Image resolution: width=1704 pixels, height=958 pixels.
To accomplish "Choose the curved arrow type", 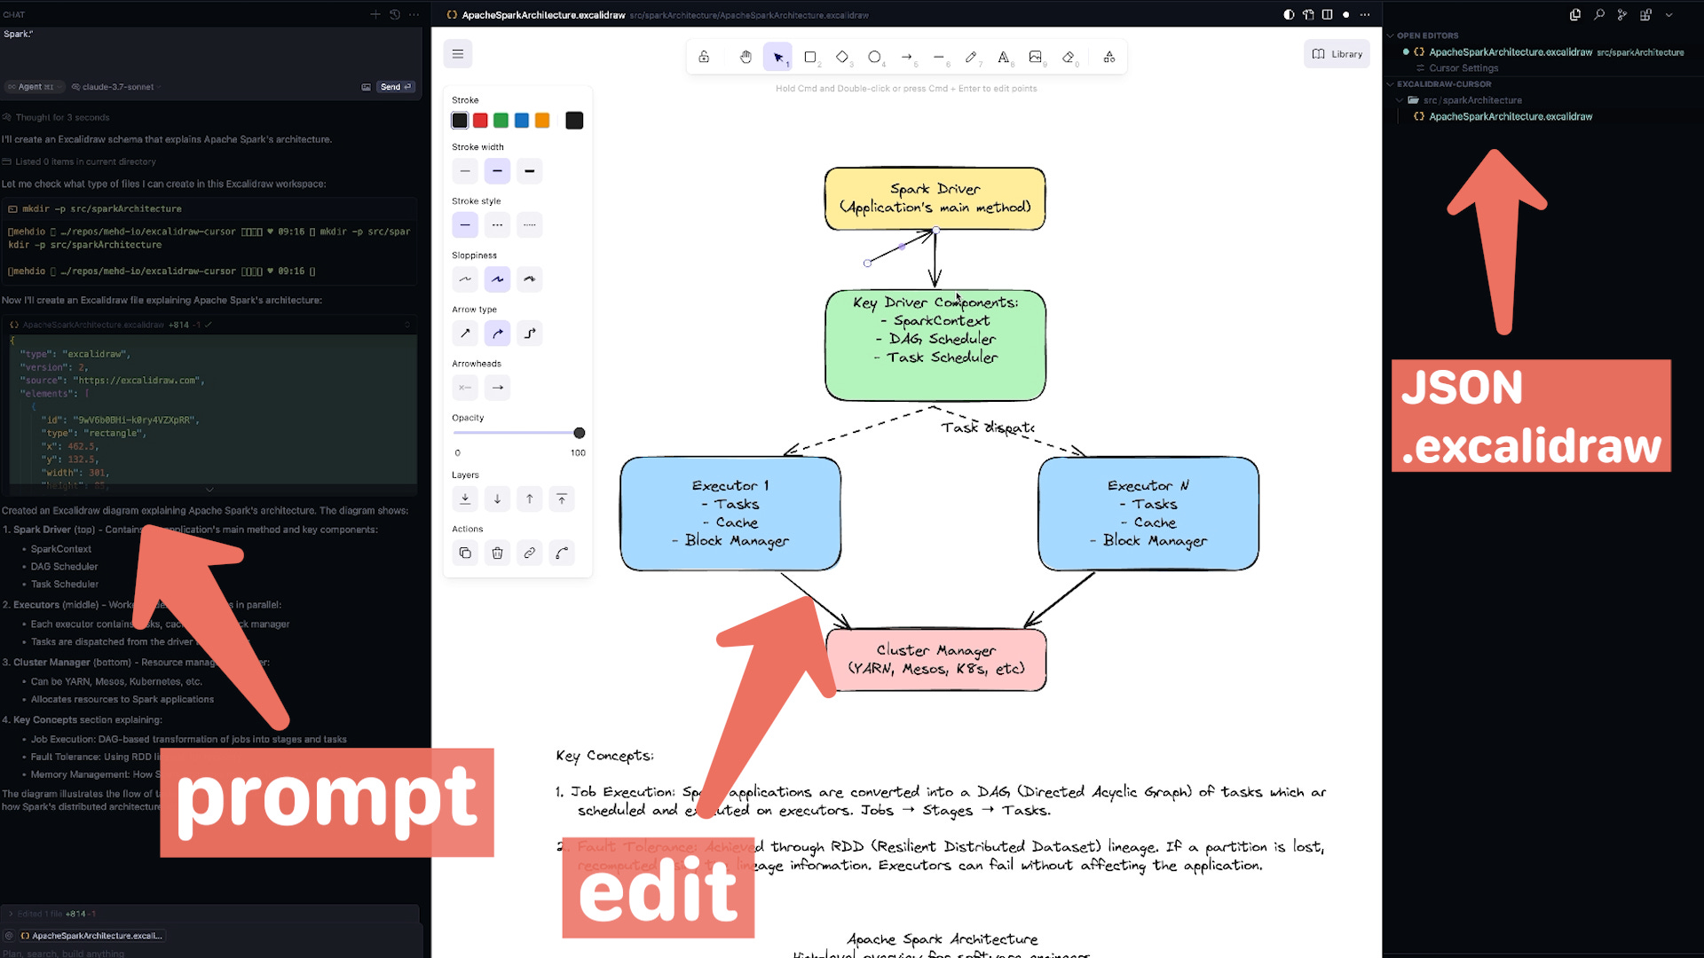I will tap(497, 334).
